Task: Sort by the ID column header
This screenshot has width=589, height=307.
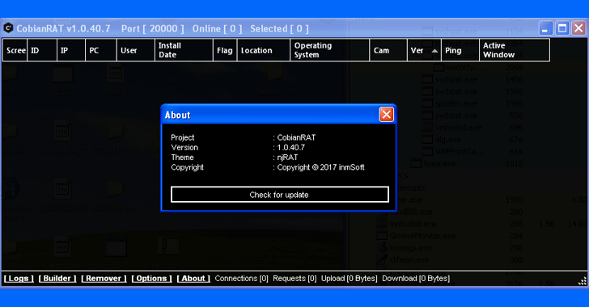Action: click(x=42, y=50)
